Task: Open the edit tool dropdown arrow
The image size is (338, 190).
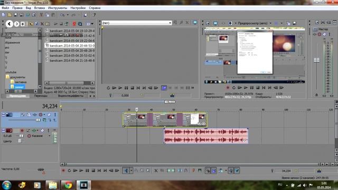Action: click(x=132, y=170)
